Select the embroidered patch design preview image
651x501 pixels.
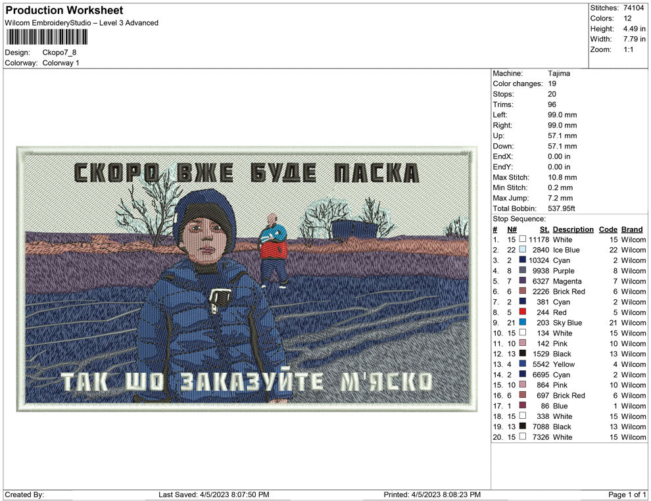coord(247,279)
